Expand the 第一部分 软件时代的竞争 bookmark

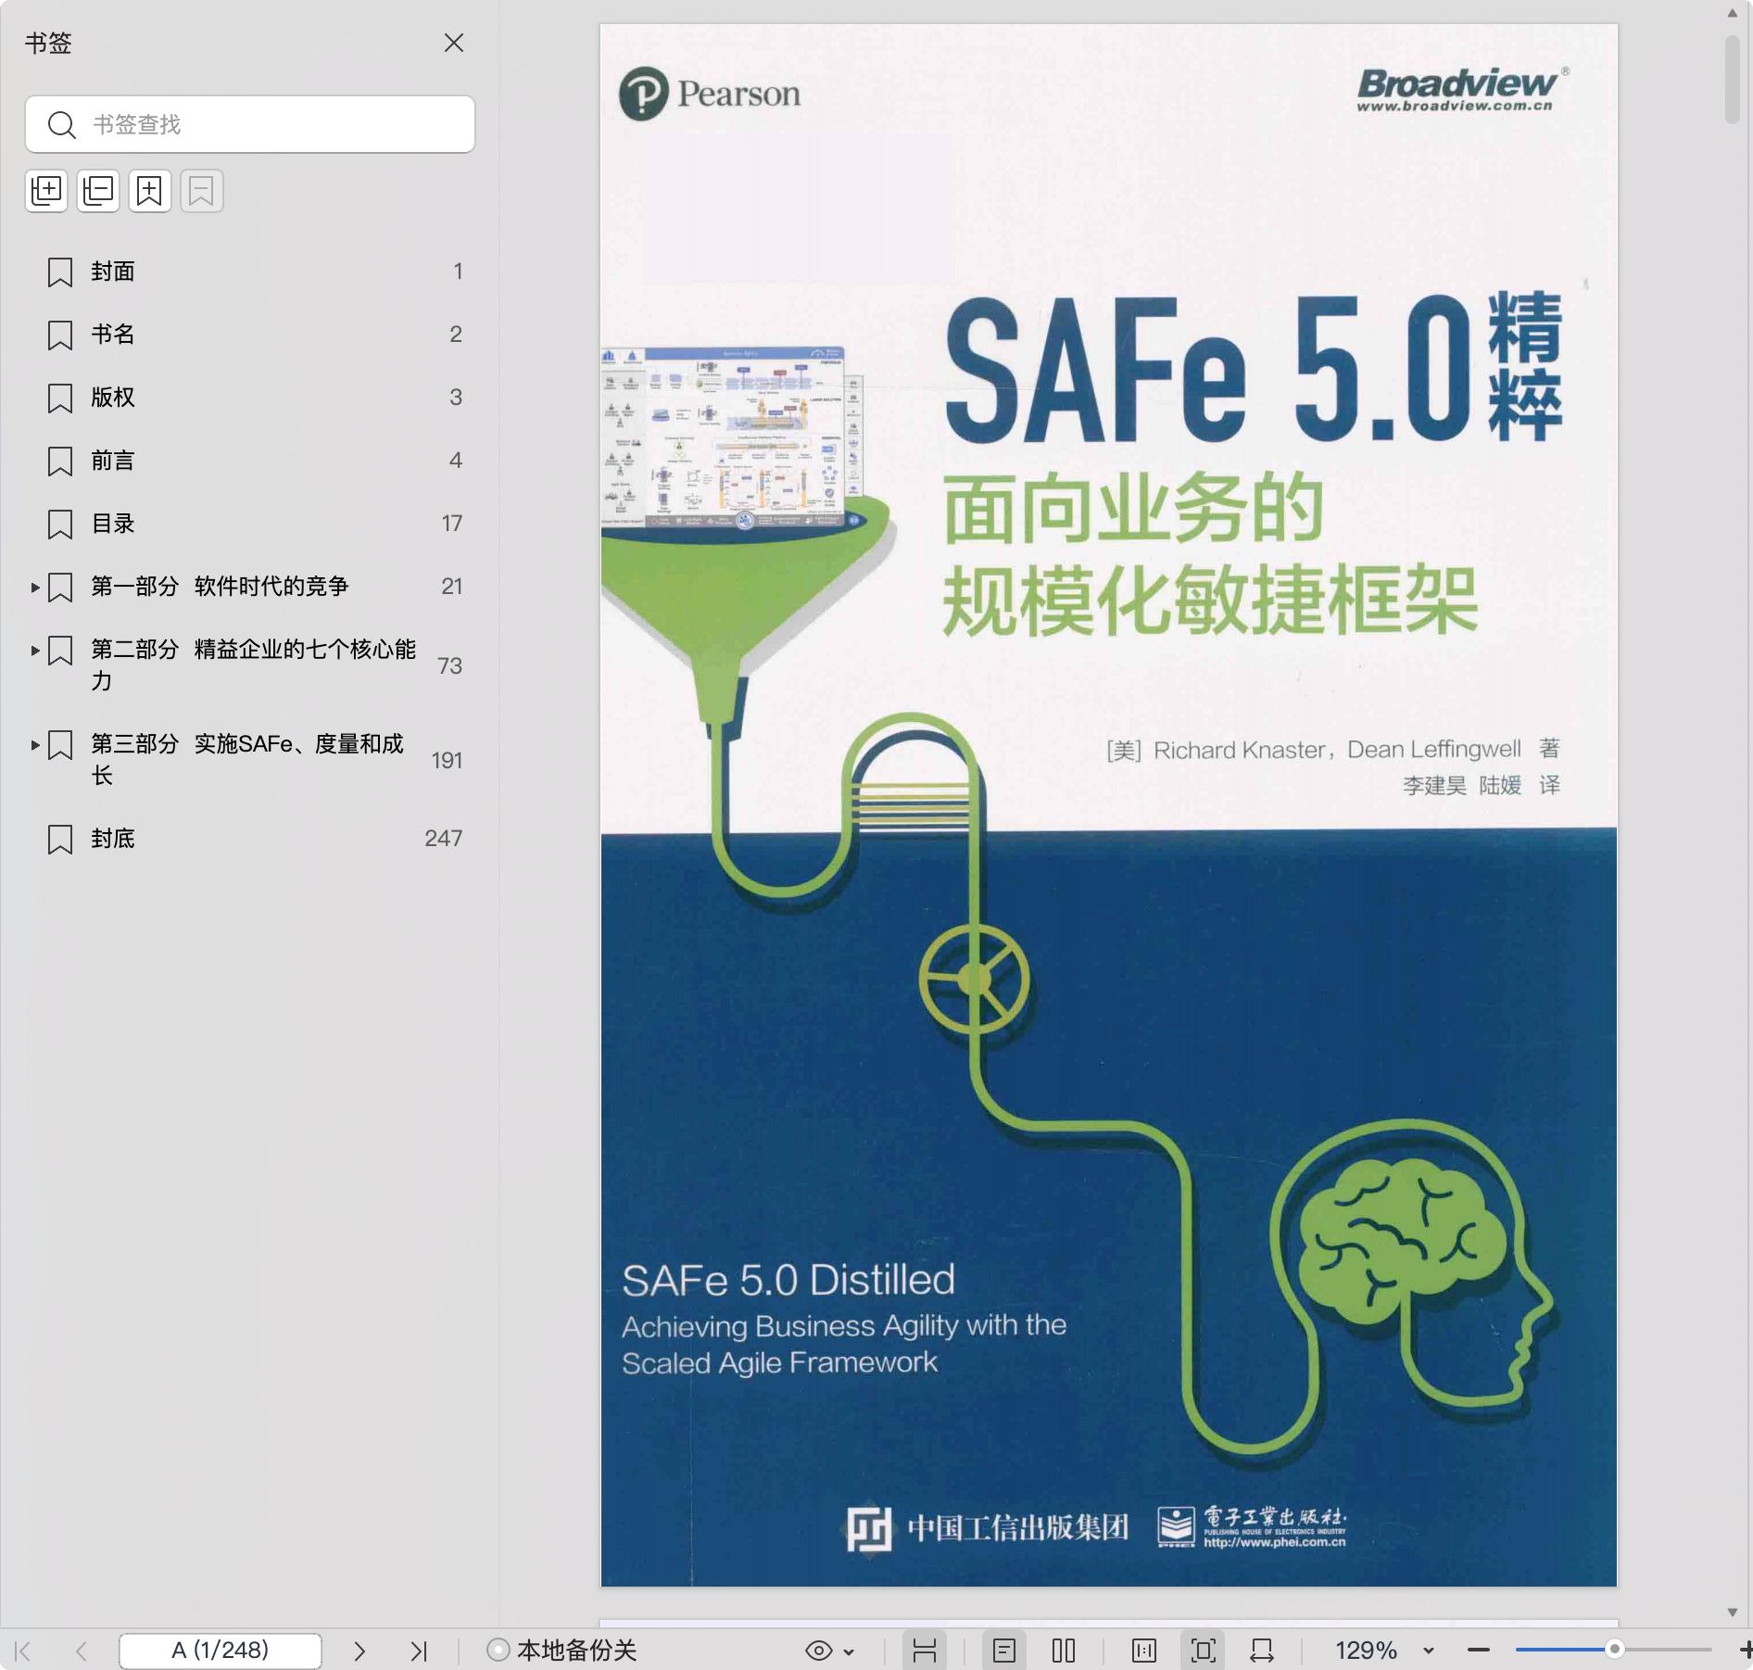[x=35, y=587]
